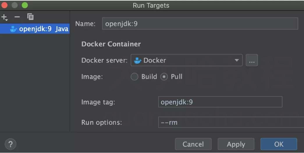Click the Cancel button
The image size is (304, 153).
pos(193,144)
